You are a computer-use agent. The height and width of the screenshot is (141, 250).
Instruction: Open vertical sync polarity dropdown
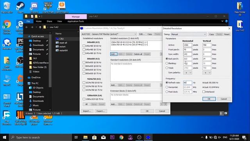pos(207,72)
